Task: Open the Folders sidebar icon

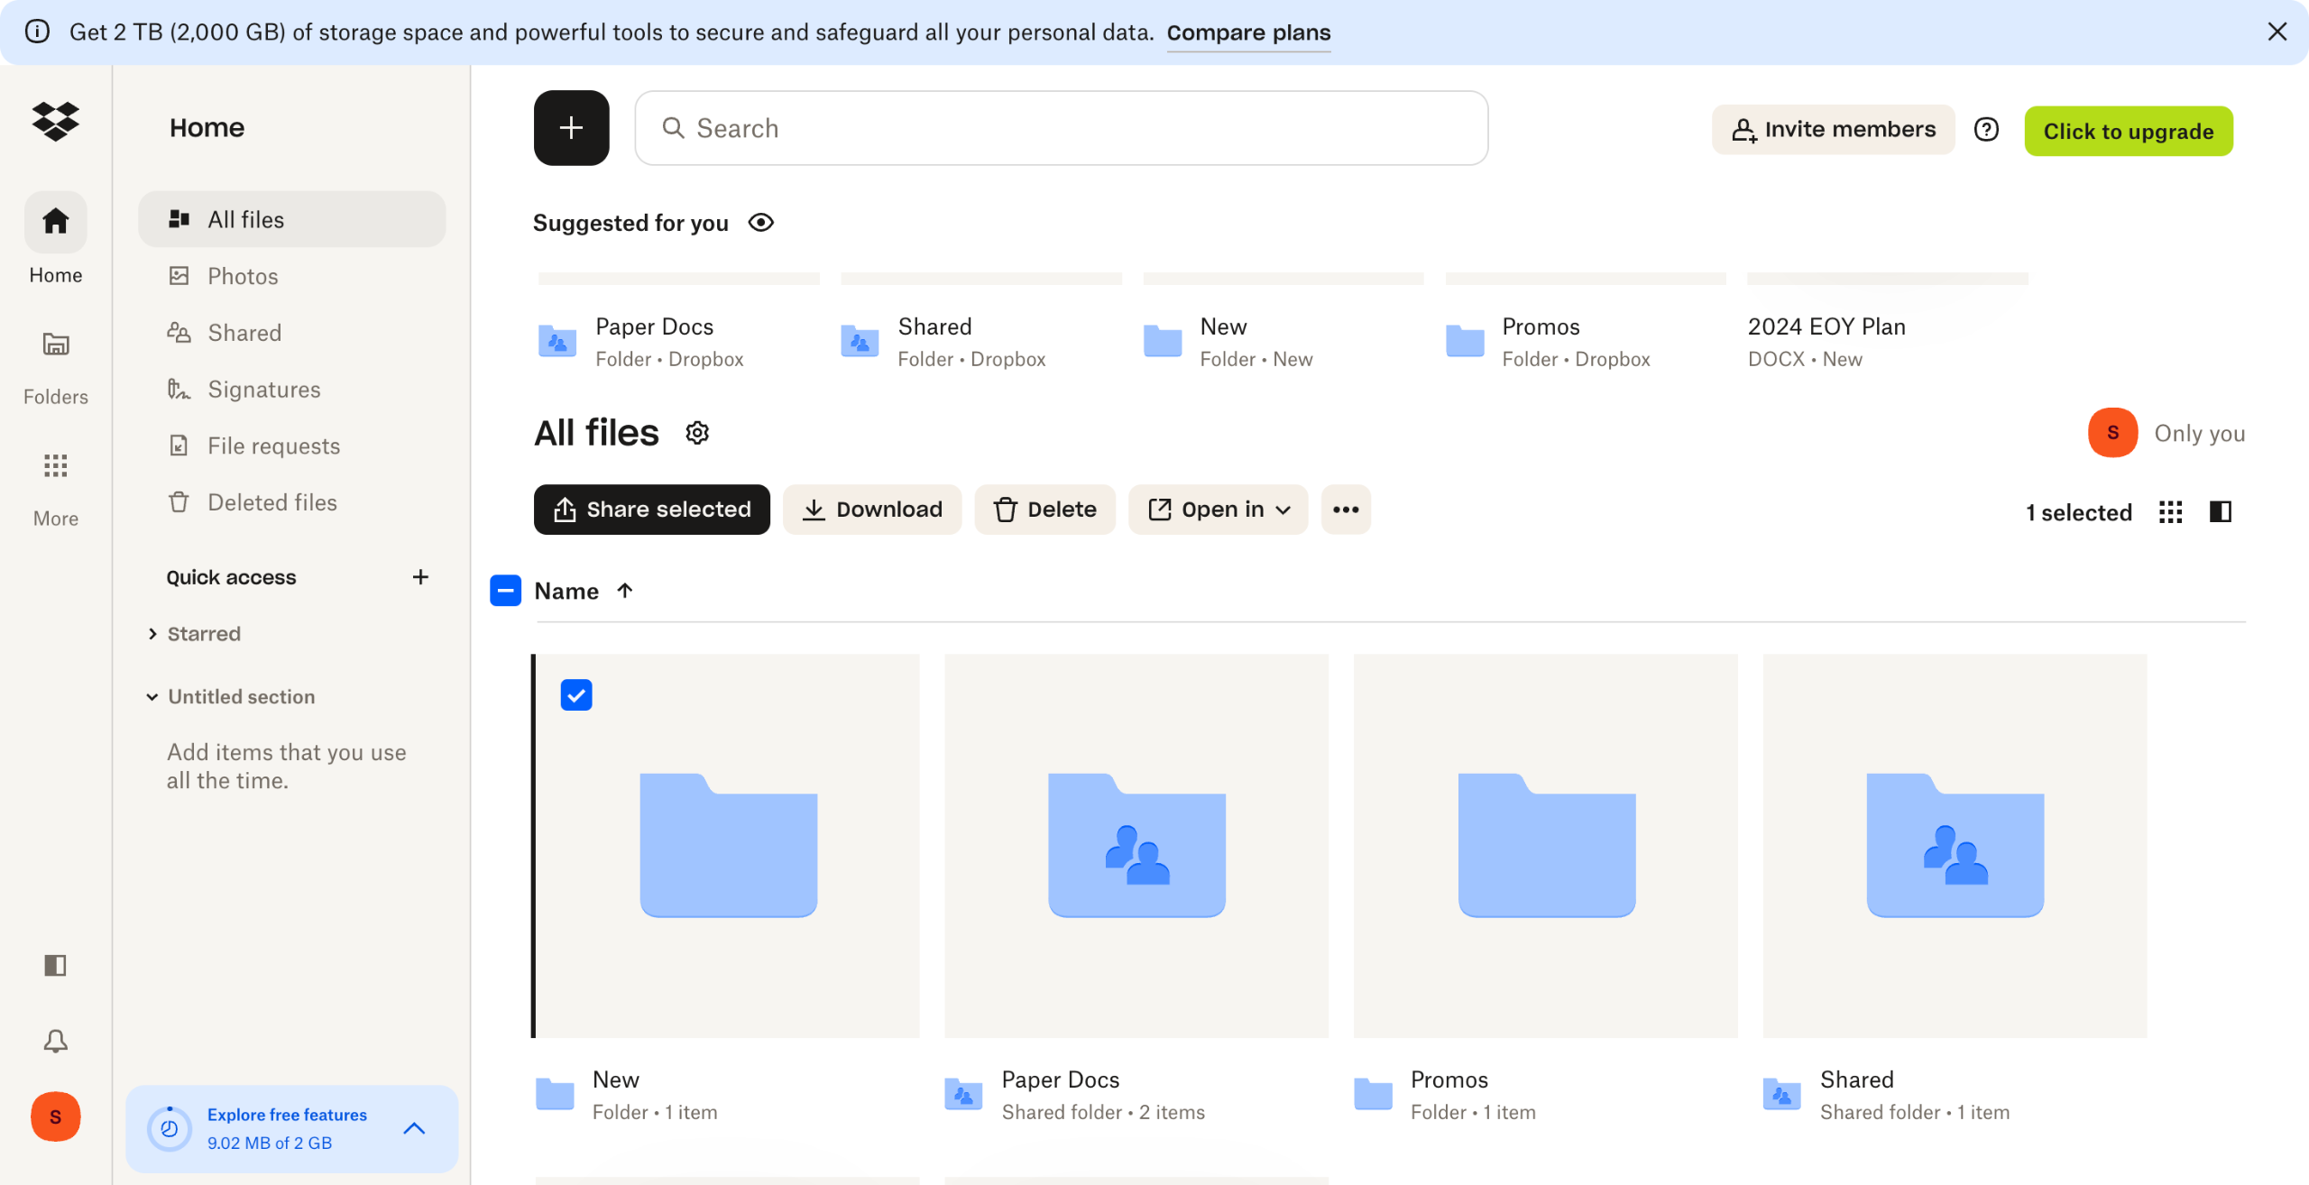Action: 55,344
